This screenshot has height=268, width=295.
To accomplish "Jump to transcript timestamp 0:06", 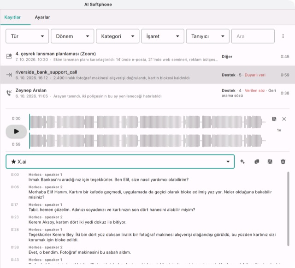I will pos(15,187).
